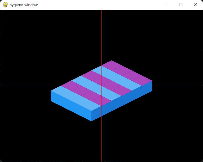The image size is (203, 162).
Task: Click the pygame snake icon in title bar
Action: 5,5
